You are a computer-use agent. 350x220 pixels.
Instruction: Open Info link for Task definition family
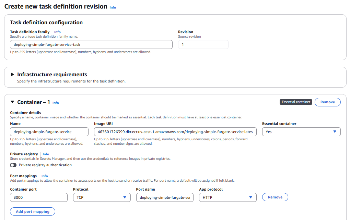57,32
